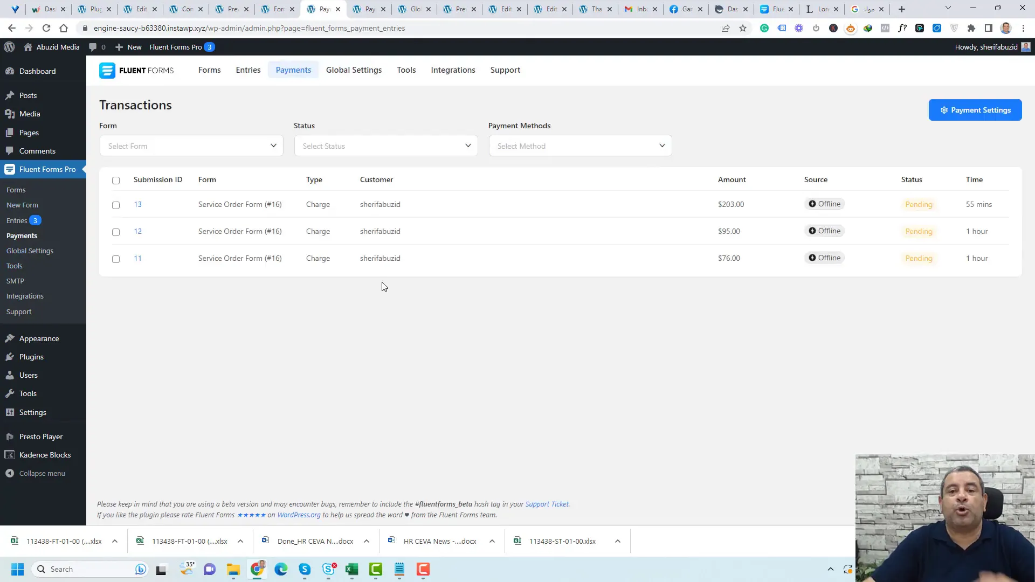Viewport: 1035px width, 582px height.
Task: Click New in the admin bar
Action: [x=128, y=47]
